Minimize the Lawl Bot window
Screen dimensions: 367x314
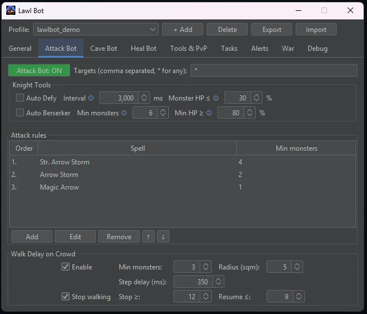point(299,10)
